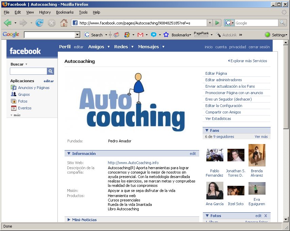Open the Tools menu
This screenshot has width=290, height=231.
click(83, 12)
